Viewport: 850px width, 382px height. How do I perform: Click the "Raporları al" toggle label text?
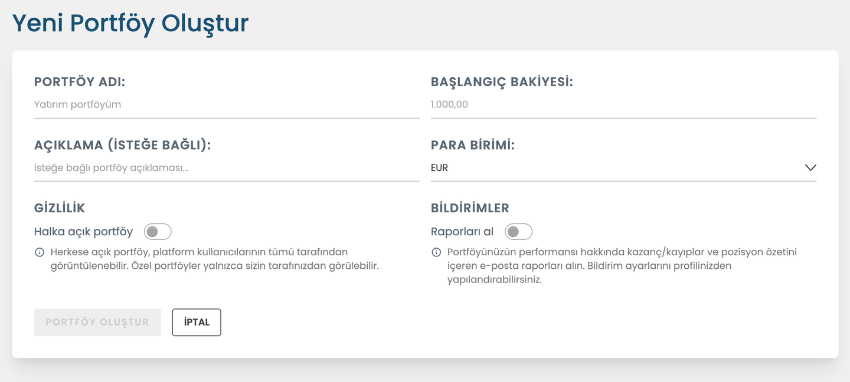(462, 232)
